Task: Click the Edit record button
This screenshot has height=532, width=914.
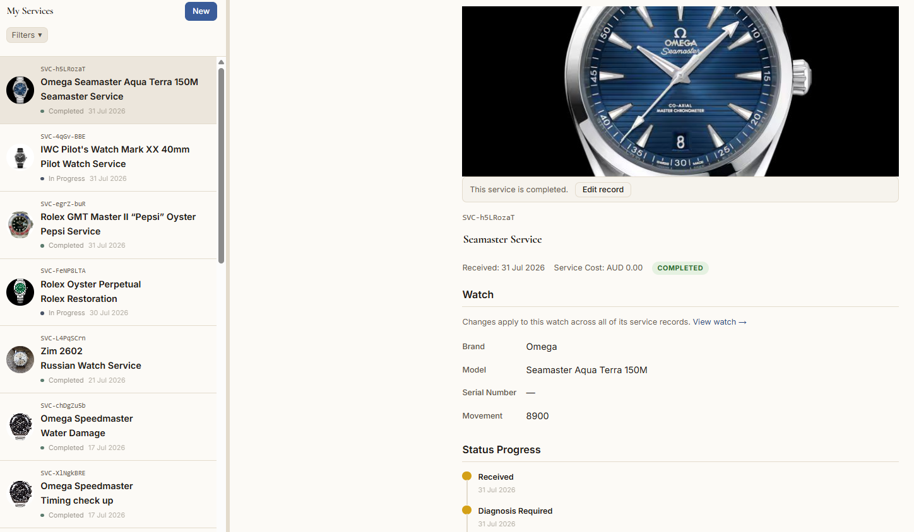Action: [x=603, y=190]
